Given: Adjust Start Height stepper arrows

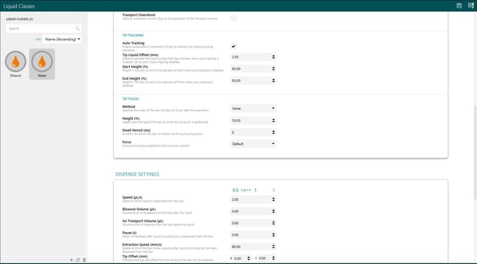Looking at the screenshot, I should coord(273,69).
